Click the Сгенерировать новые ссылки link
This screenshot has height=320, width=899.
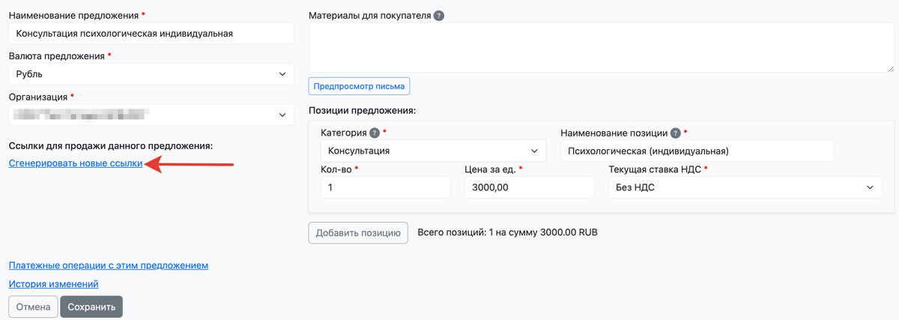(x=75, y=164)
